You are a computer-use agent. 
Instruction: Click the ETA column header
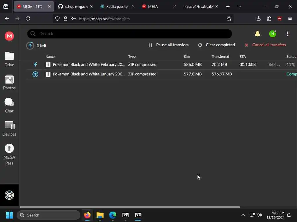tap(243, 56)
